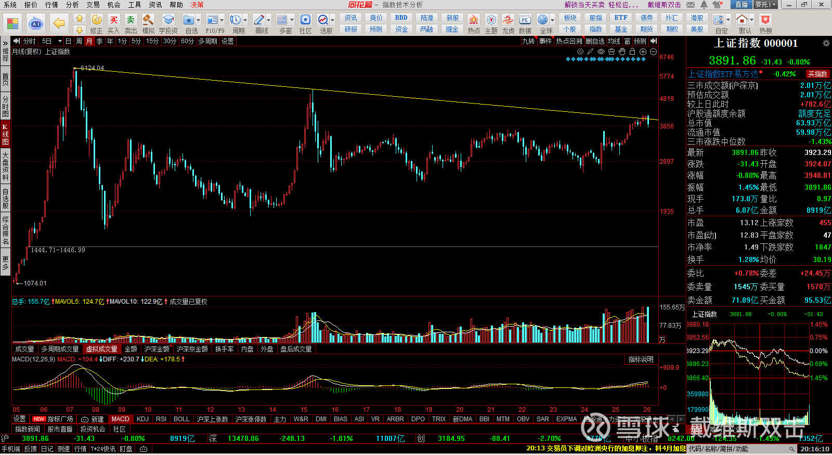Expand the F10/F9 dropdown arrow
832x455 pixels.
pos(222,20)
